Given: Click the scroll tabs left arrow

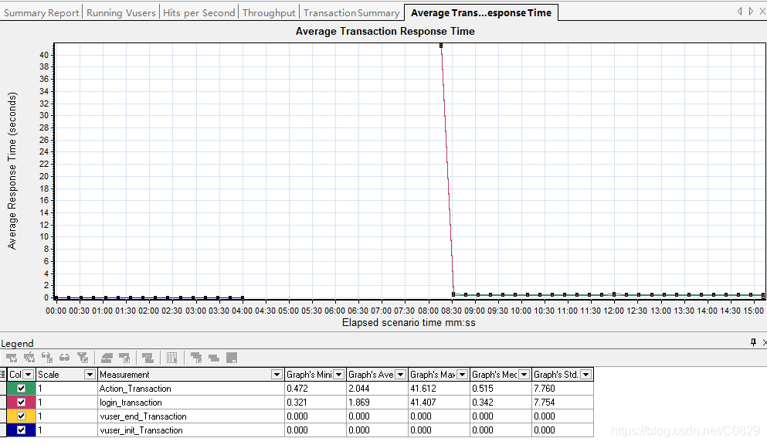Looking at the screenshot, I should pyautogui.click(x=739, y=12).
